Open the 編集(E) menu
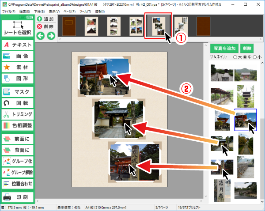The image size is (265, 211). (x=25, y=11)
